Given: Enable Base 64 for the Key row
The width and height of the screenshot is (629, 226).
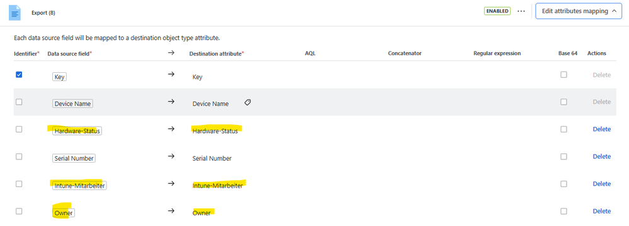Looking at the screenshot, I should click(564, 75).
